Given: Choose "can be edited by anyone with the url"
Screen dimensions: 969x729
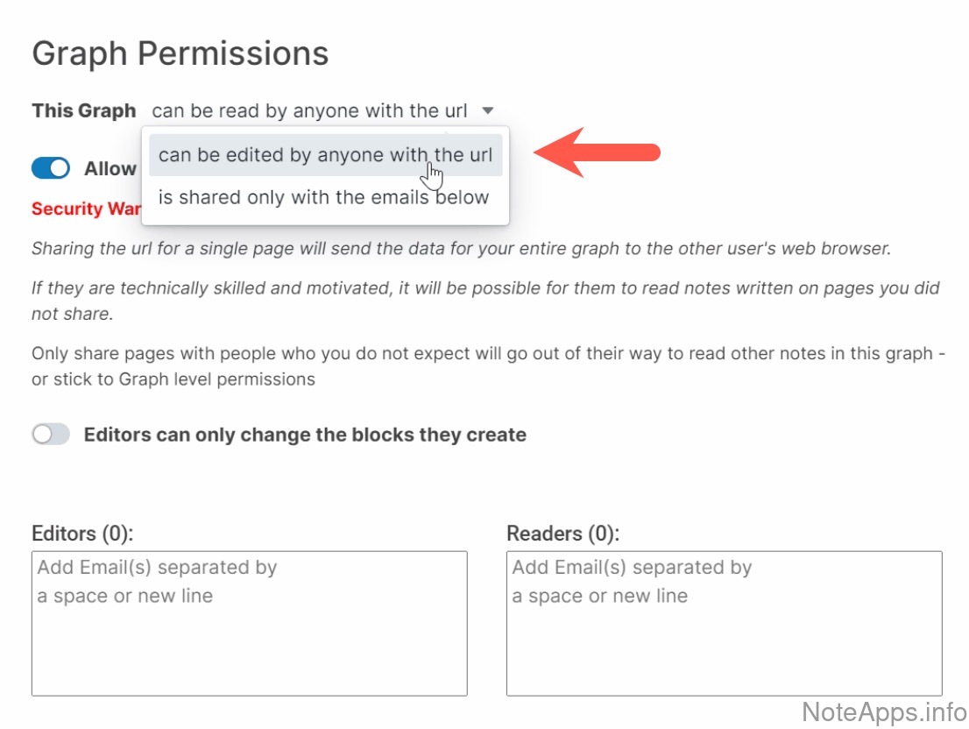Looking at the screenshot, I should click(x=325, y=155).
